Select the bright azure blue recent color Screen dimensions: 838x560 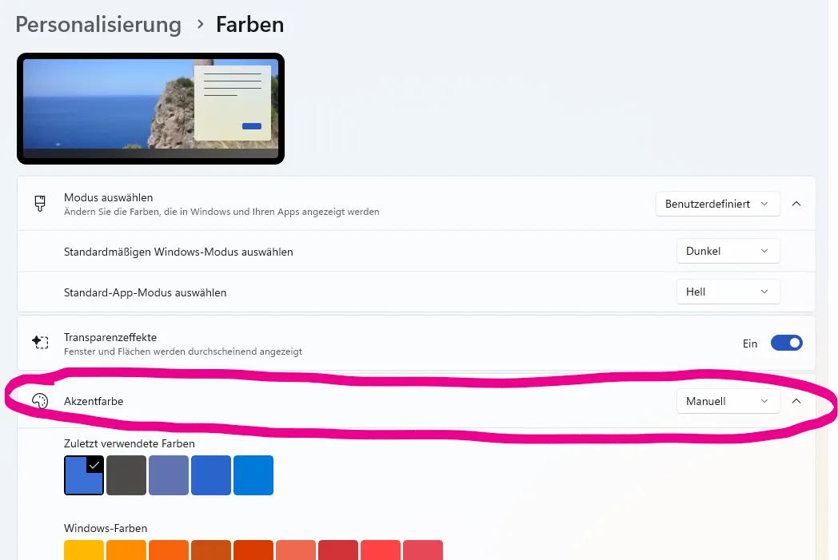253,475
